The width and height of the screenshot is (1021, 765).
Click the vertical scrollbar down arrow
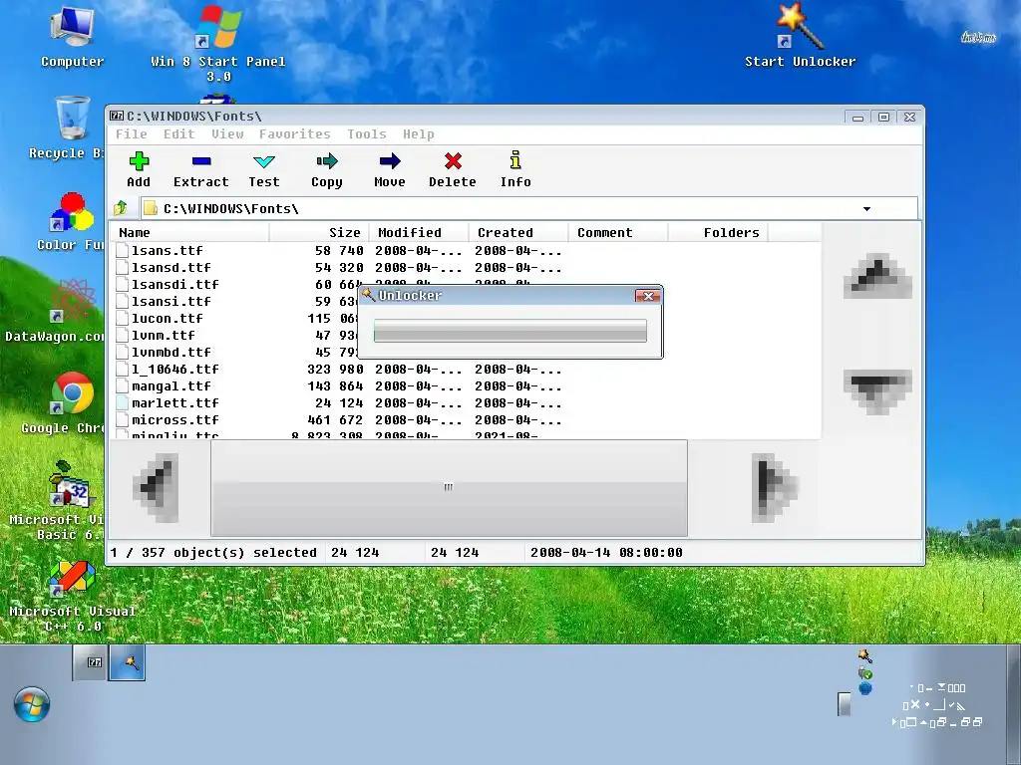coord(877,390)
